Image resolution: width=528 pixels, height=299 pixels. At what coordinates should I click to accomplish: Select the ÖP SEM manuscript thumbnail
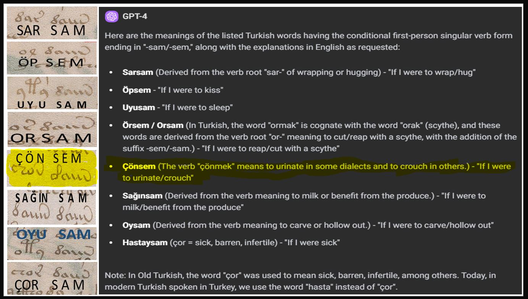coord(52,58)
